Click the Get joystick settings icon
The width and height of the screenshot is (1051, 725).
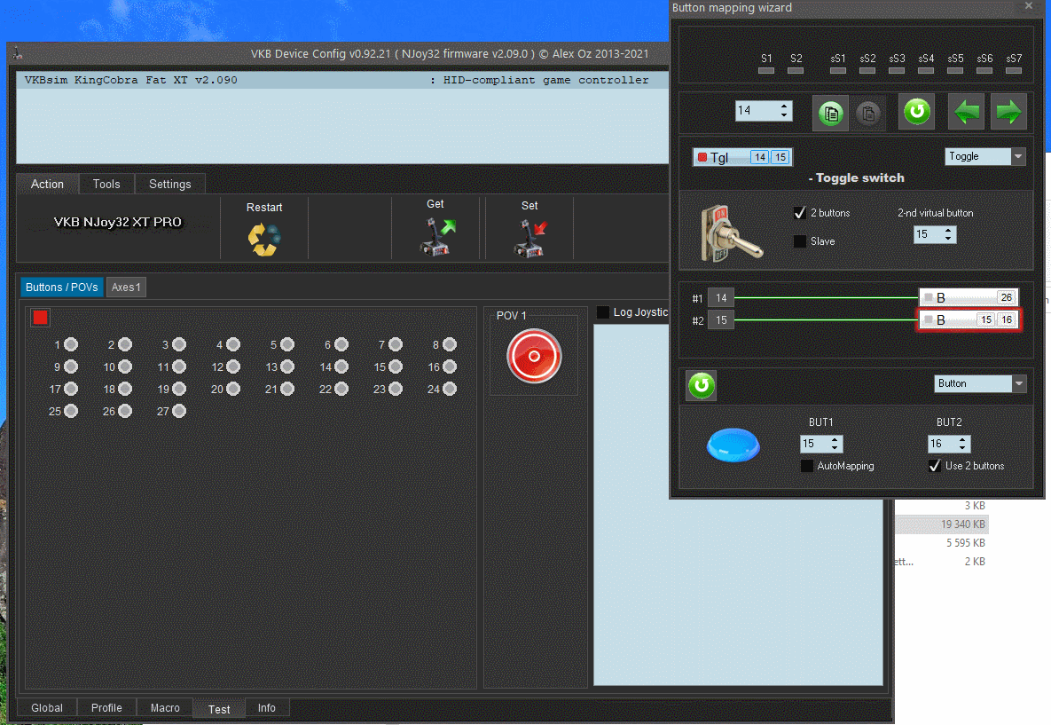coord(437,238)
